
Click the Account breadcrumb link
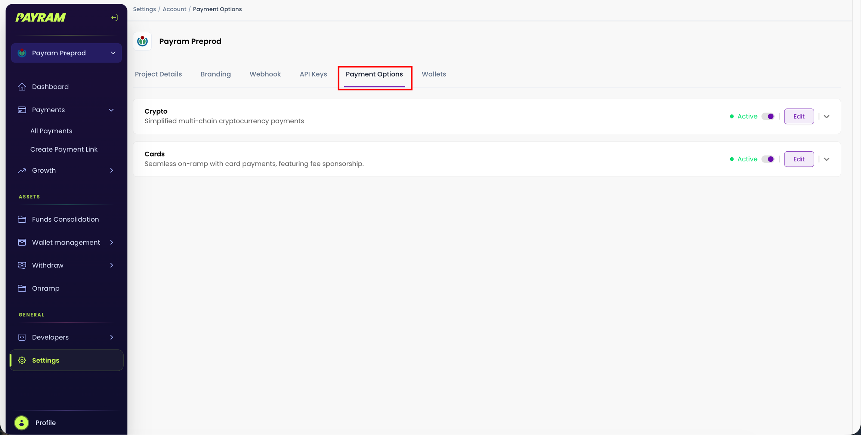click(174, 9)
